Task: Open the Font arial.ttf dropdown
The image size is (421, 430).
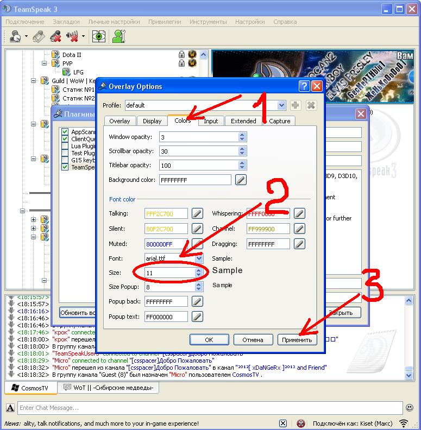Action: [x=199, y=258]
